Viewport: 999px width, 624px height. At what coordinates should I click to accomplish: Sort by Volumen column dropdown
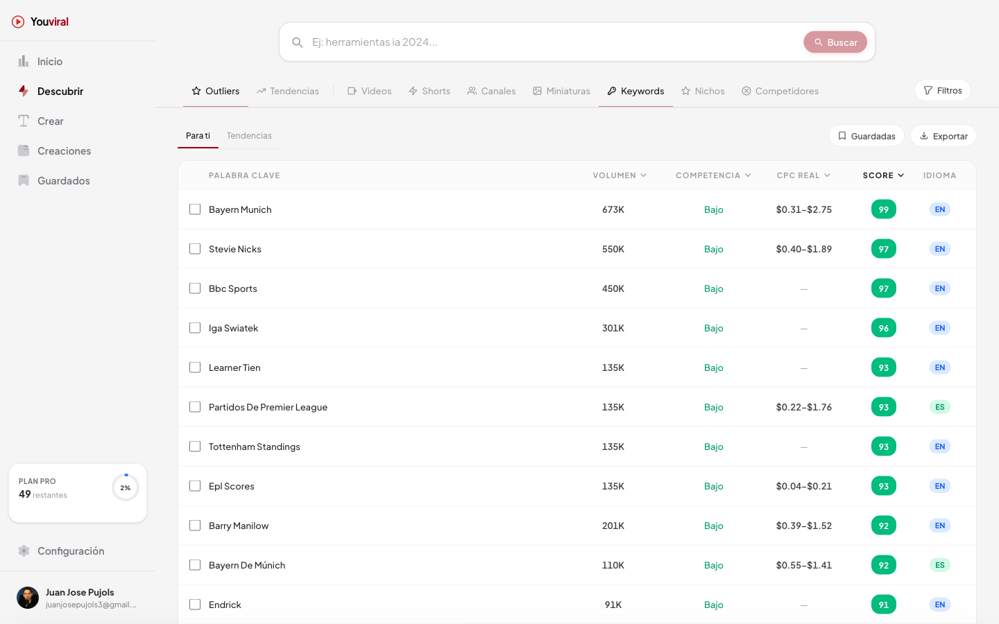pyautogui.click(x=620, y=175)
